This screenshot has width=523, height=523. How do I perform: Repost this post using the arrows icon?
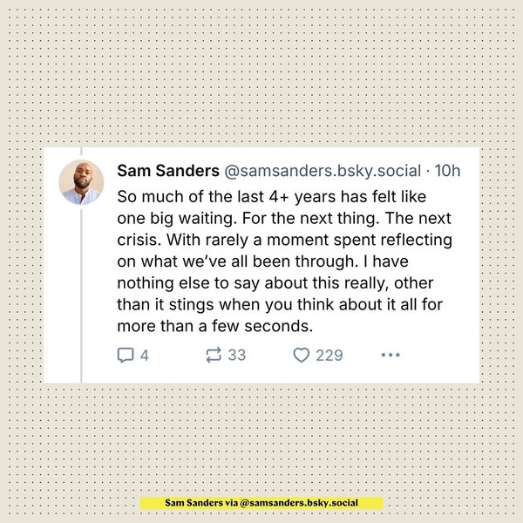[213, 355]
